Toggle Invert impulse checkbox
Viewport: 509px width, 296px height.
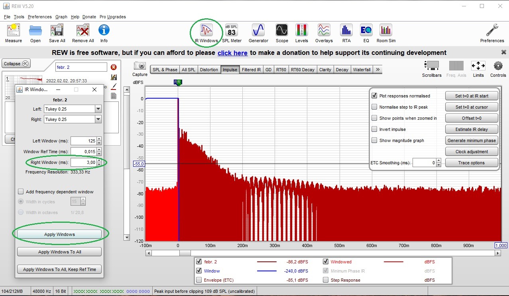coord(374,129)
